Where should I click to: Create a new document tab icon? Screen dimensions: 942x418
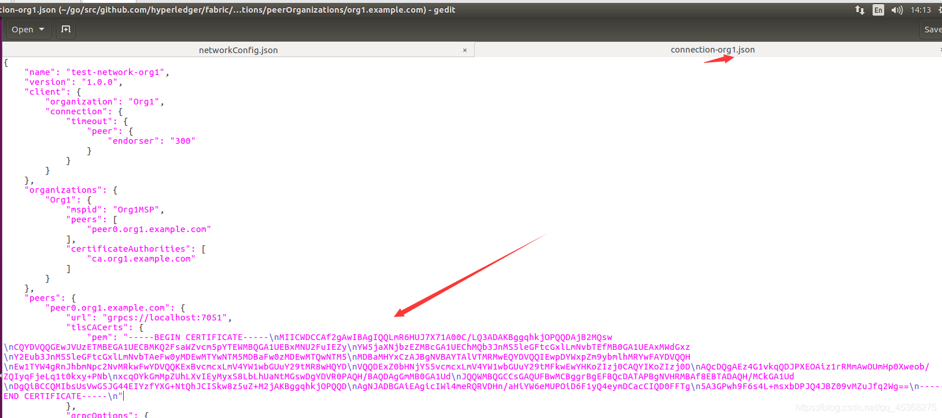point(66,29)
